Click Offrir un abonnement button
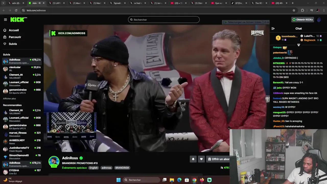Viewport: 327px width, 184px height. click(x=218, y=159)
